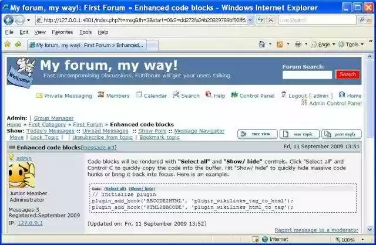The image size is (376, 245).
Task: Click the RSS feeds icon
Action: (280, 45)
